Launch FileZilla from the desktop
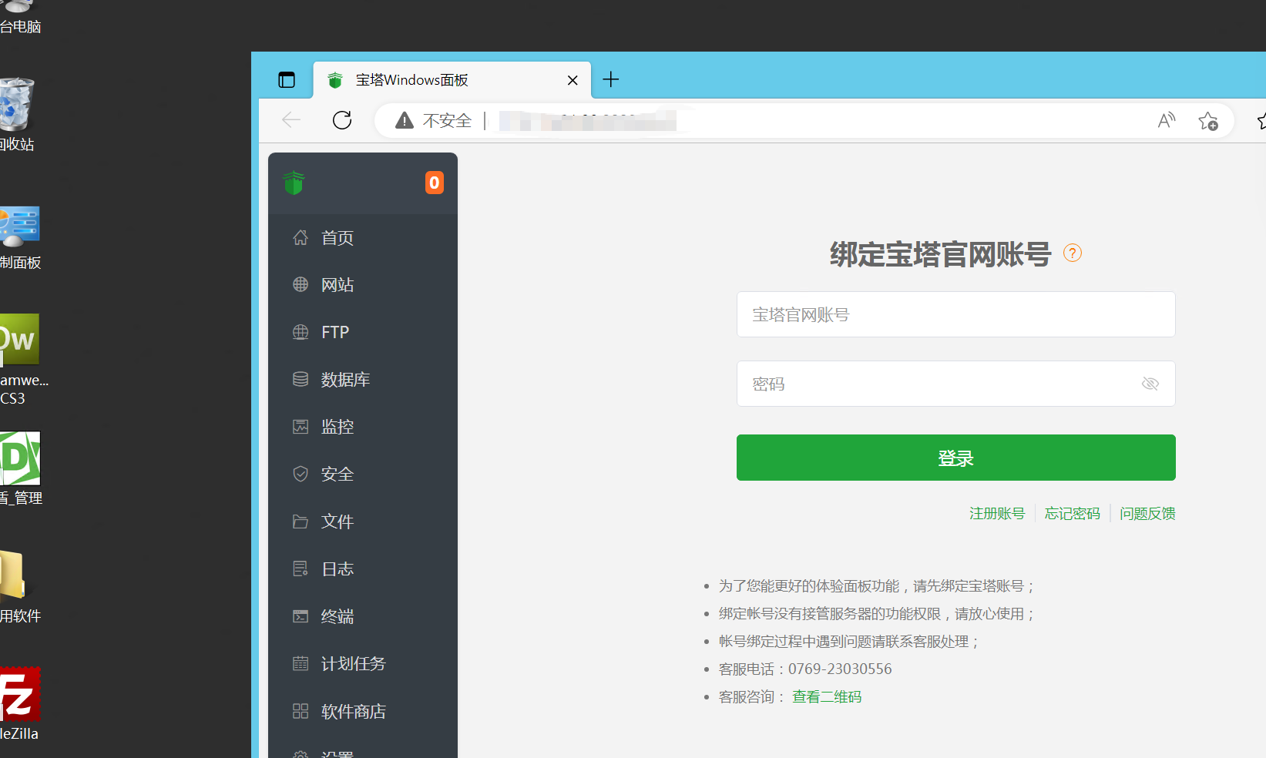Viewport: 1266px width, 758px height. coord(18,694)
